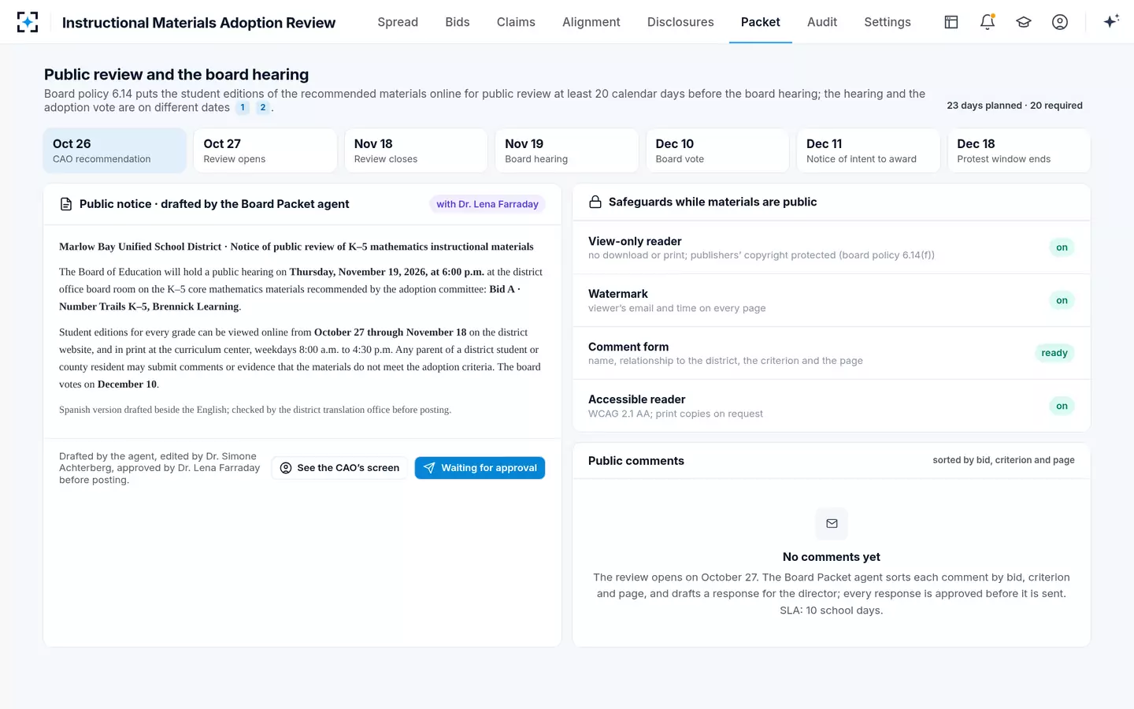Click the safeguards lock icon
This screenshot has width=1134, height=709.
595,202
